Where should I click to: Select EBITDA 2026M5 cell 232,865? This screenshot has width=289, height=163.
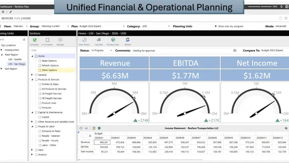pyautogui.click(x=167, y=147)
